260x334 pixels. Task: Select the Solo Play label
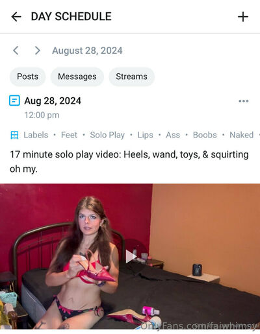pos(107,135)
